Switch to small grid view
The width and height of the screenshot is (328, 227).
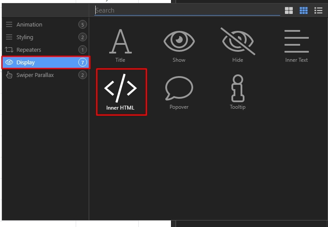point(304,10)
